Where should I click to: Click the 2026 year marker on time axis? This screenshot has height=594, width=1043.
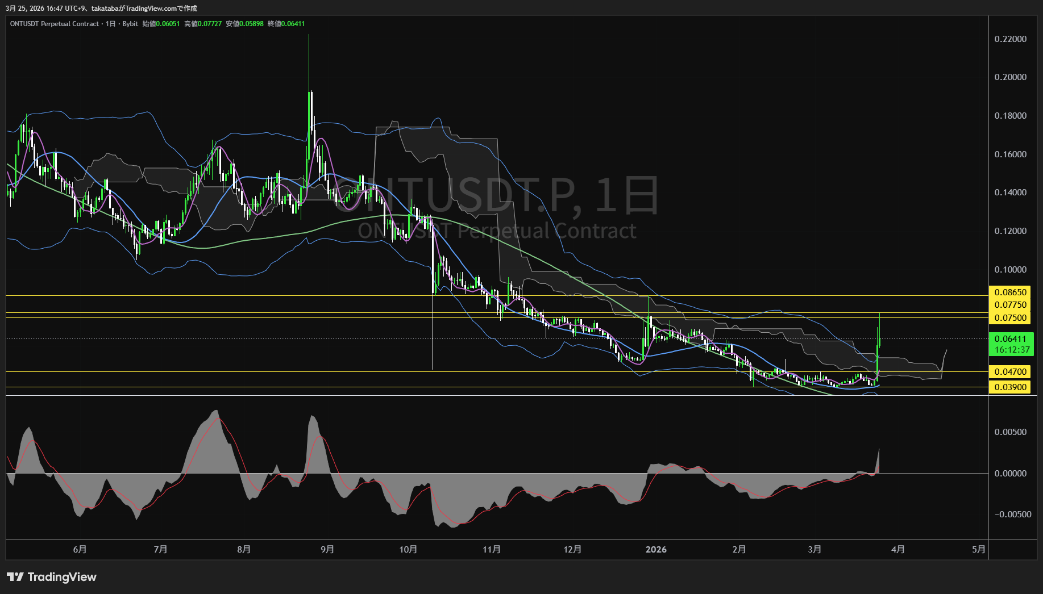click(x=656, y=549)
